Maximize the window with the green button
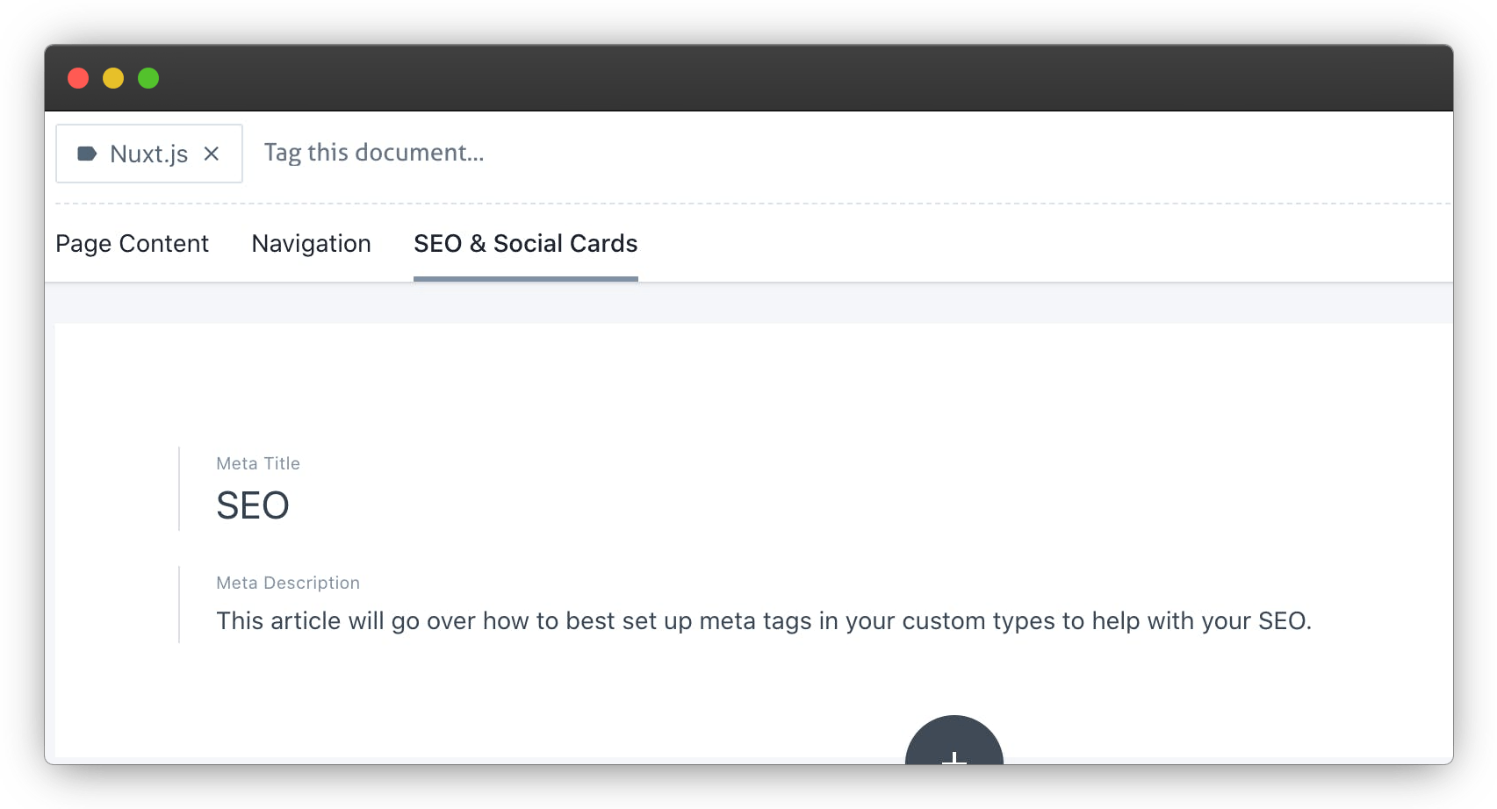Screen dimensions: 1497x809 pos(148,78)
